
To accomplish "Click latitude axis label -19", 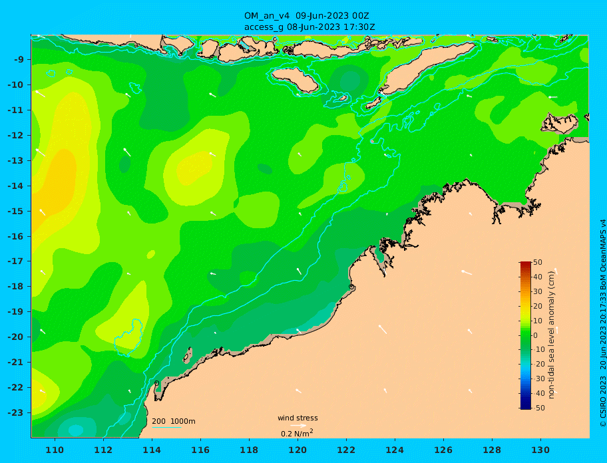I will (16, 312).
